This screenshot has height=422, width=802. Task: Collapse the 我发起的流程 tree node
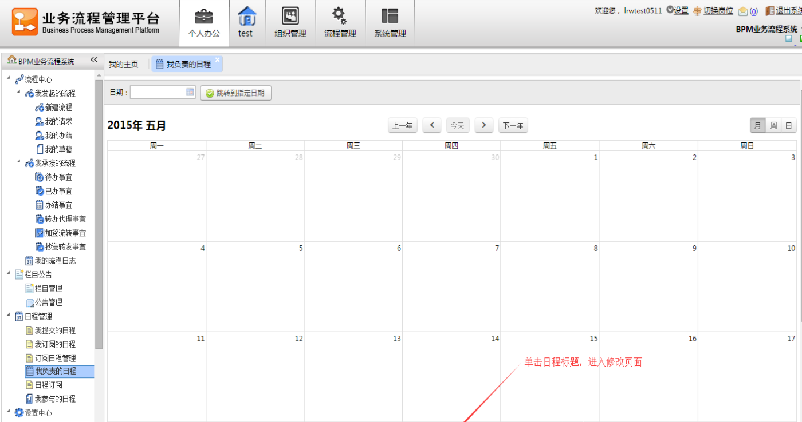(19, 92)
